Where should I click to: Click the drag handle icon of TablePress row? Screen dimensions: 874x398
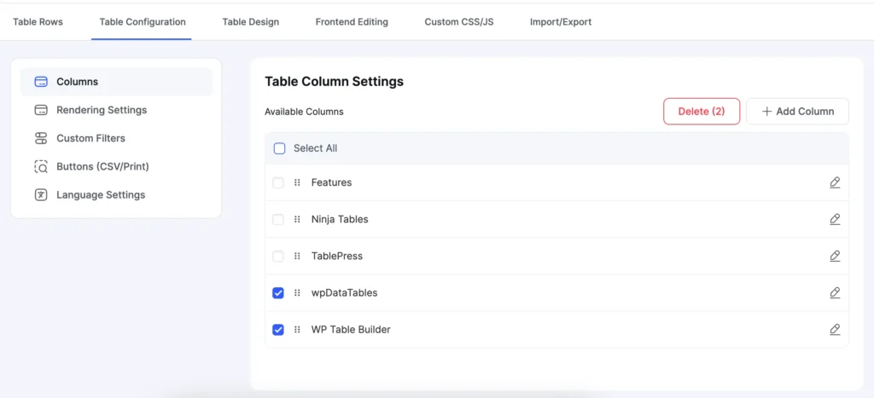(297, 256)
